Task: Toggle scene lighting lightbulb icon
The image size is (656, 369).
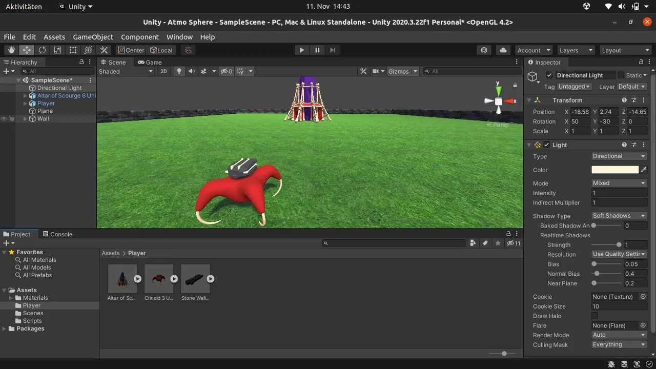Action: click(179, 71)
